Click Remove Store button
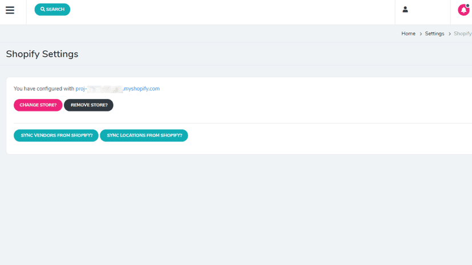 tap(88, 105)
